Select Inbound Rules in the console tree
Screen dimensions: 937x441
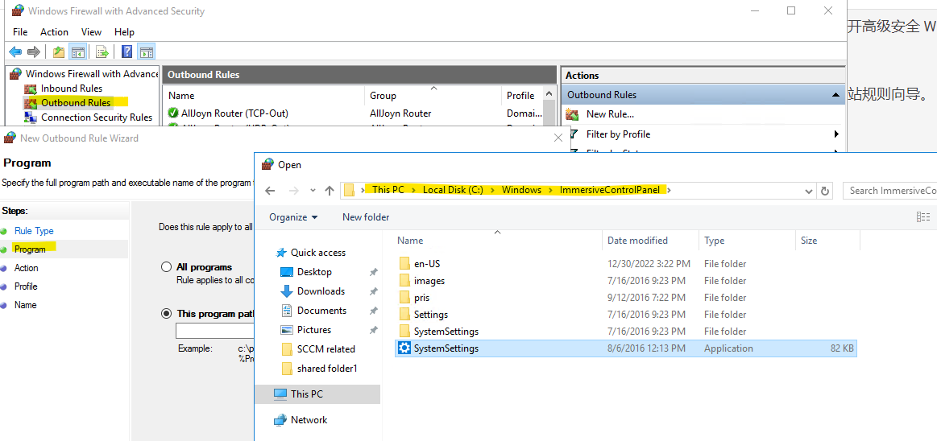[71, 89]
